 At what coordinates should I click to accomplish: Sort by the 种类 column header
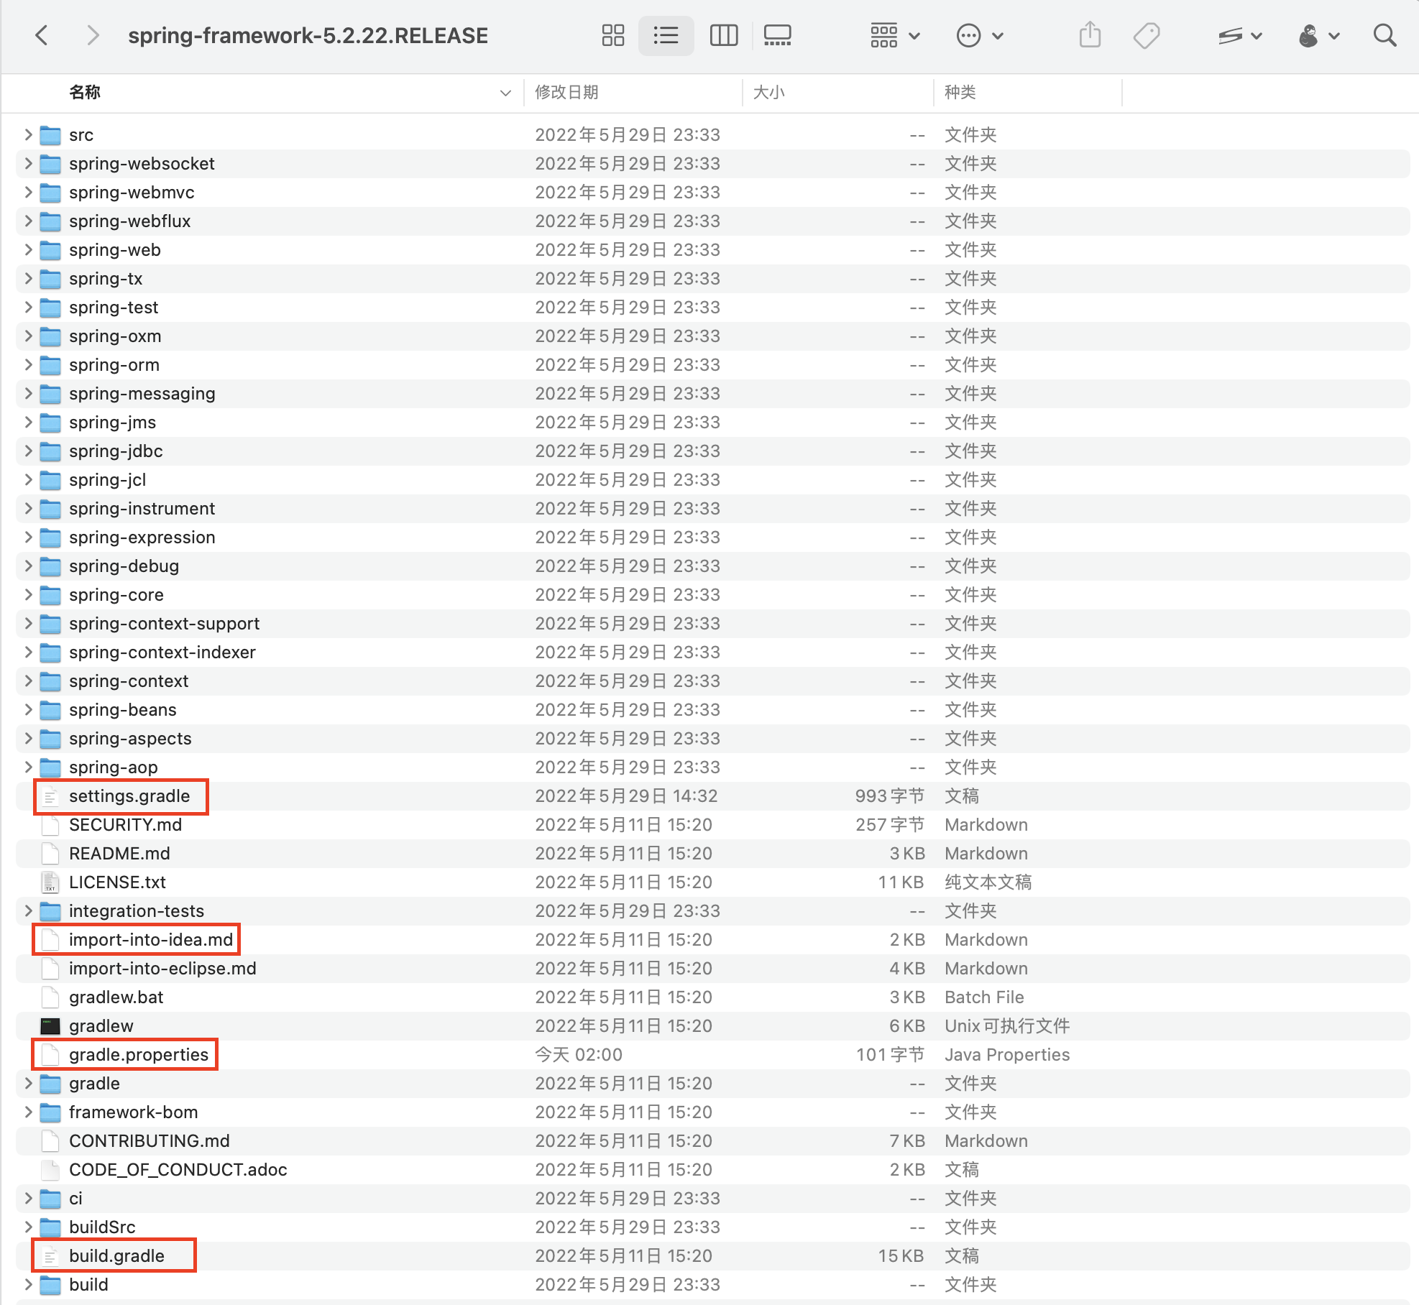960,92
